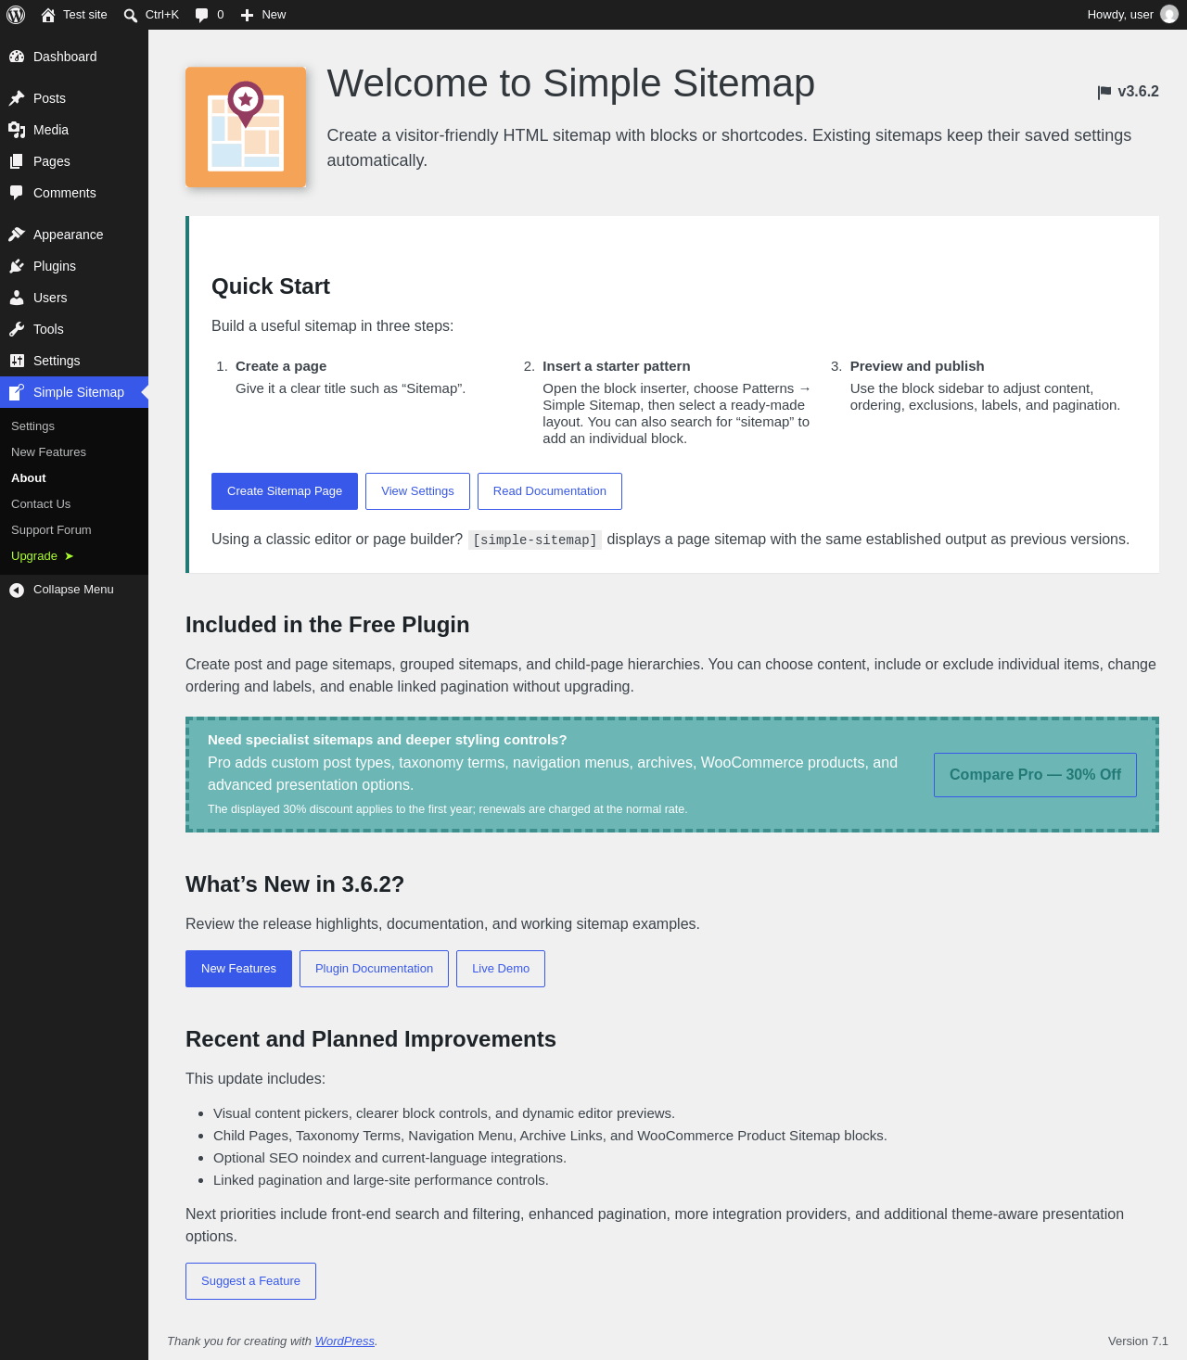Open the Dashboard menu label
Image resolution: width=1187 pixels, height=1360 pixels.
(65, 57)
